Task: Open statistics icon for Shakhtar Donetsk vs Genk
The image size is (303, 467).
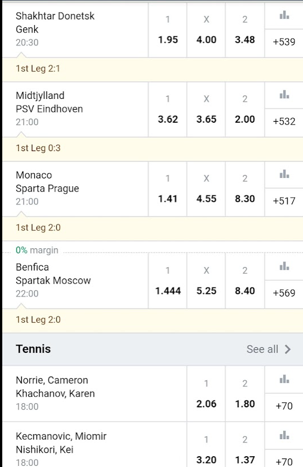Action: [x=284, y=15]
